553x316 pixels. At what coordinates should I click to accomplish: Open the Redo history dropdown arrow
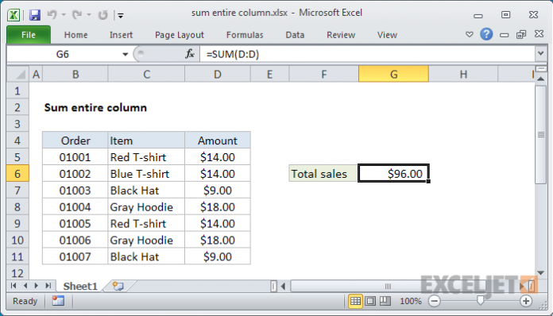88,15
